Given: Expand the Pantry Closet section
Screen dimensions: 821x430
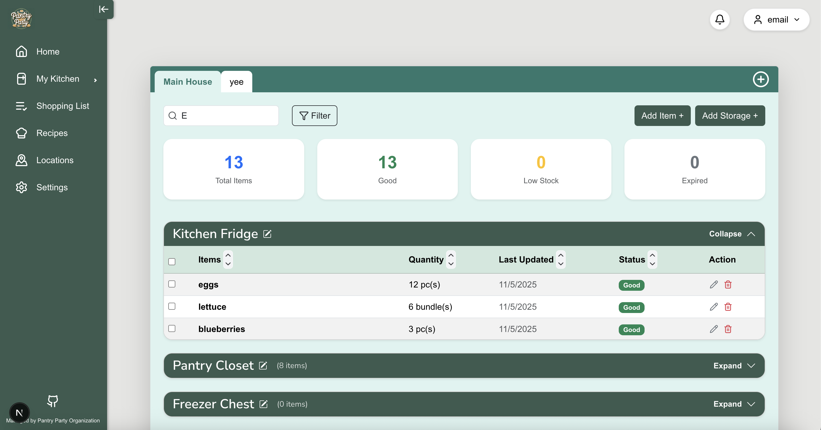Looking at the screenshot, I should 734,366.
